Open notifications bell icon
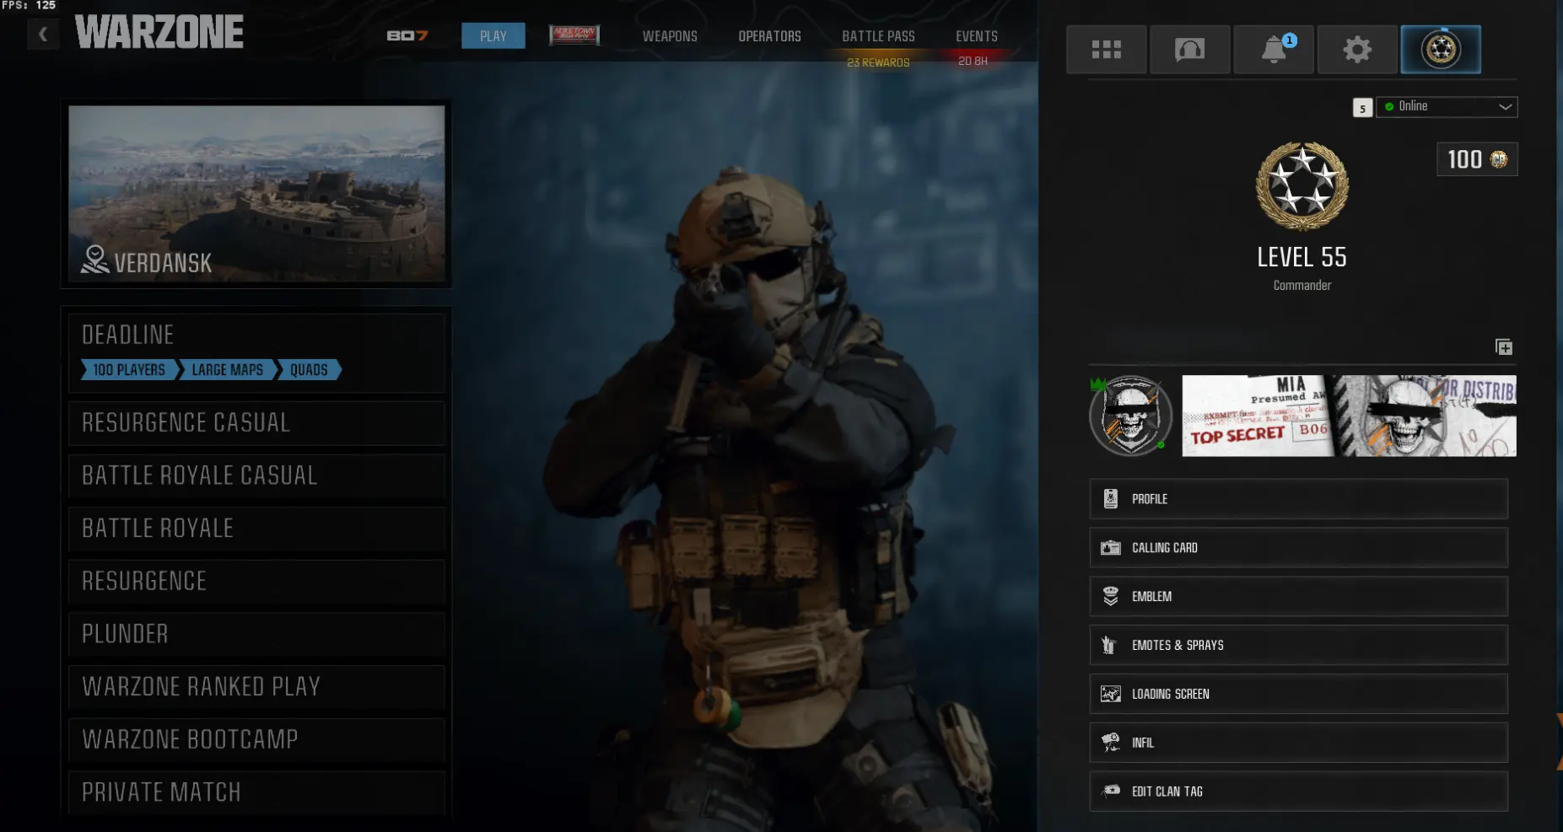This screenshot has height=832, width=1563. (x=1274, y=50)
